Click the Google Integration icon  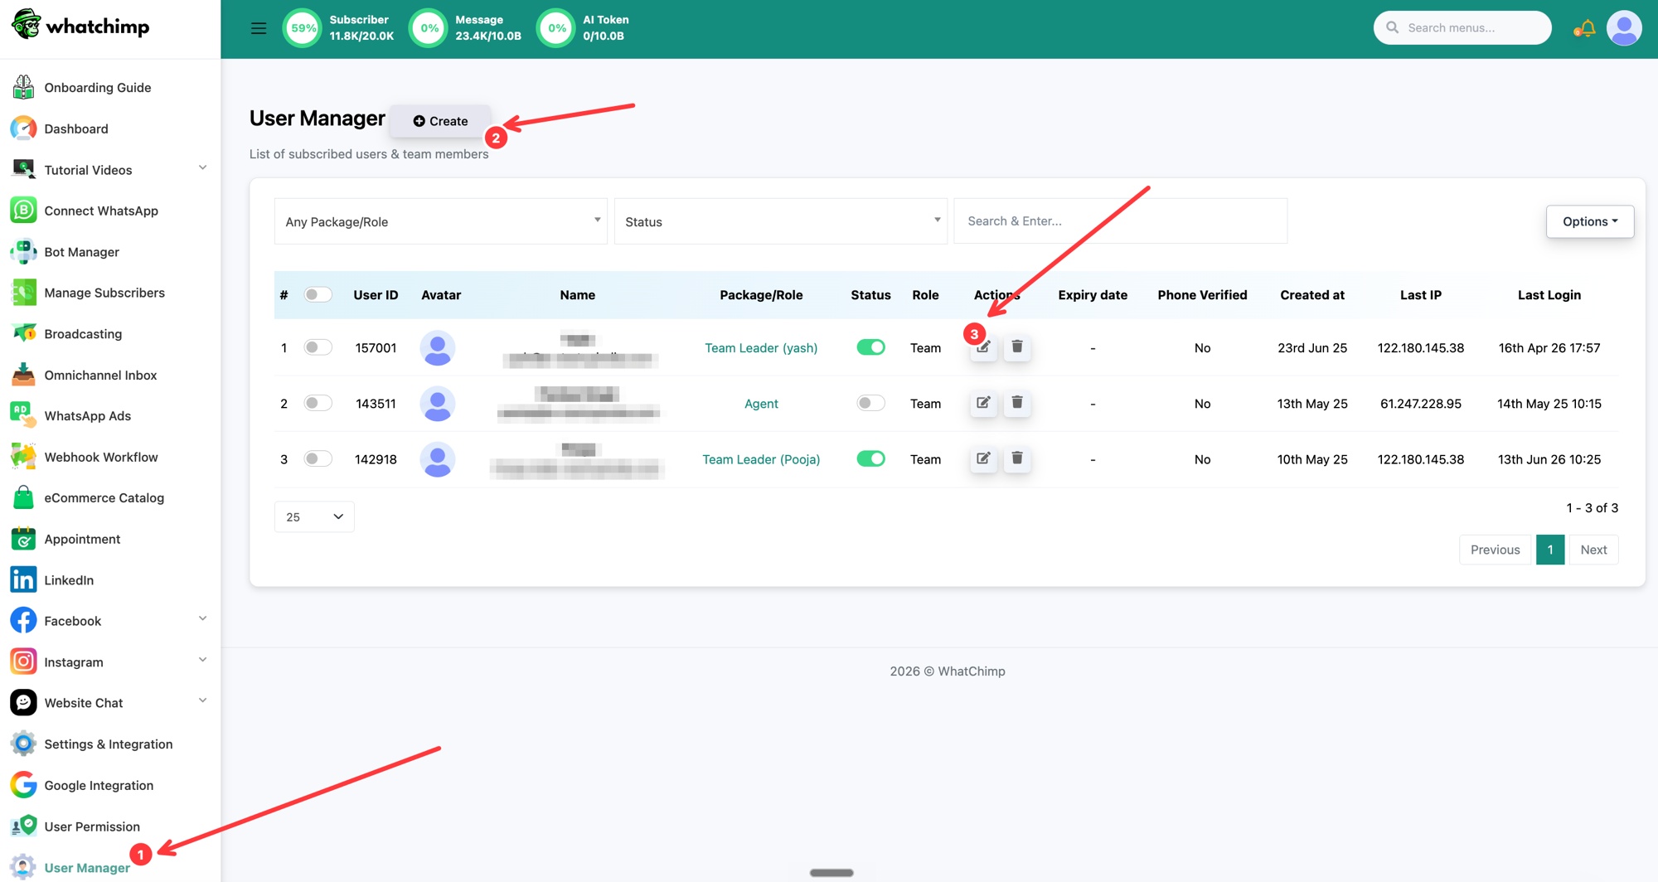(23, 785)
